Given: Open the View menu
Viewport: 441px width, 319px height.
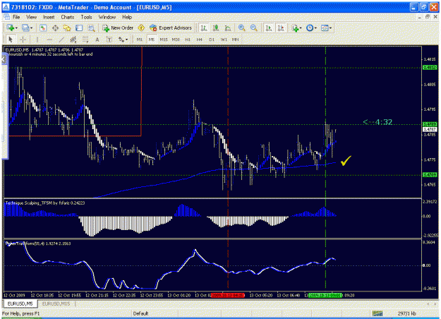Looking at the screenshot, I should tap(31, 17).
